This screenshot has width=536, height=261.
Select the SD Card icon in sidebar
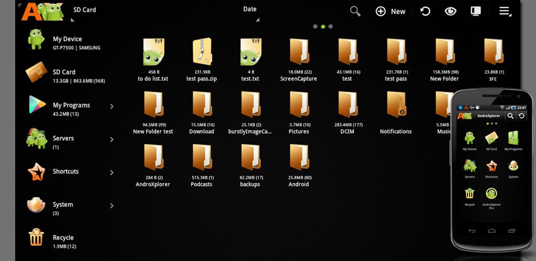click(x=36, y=72)
